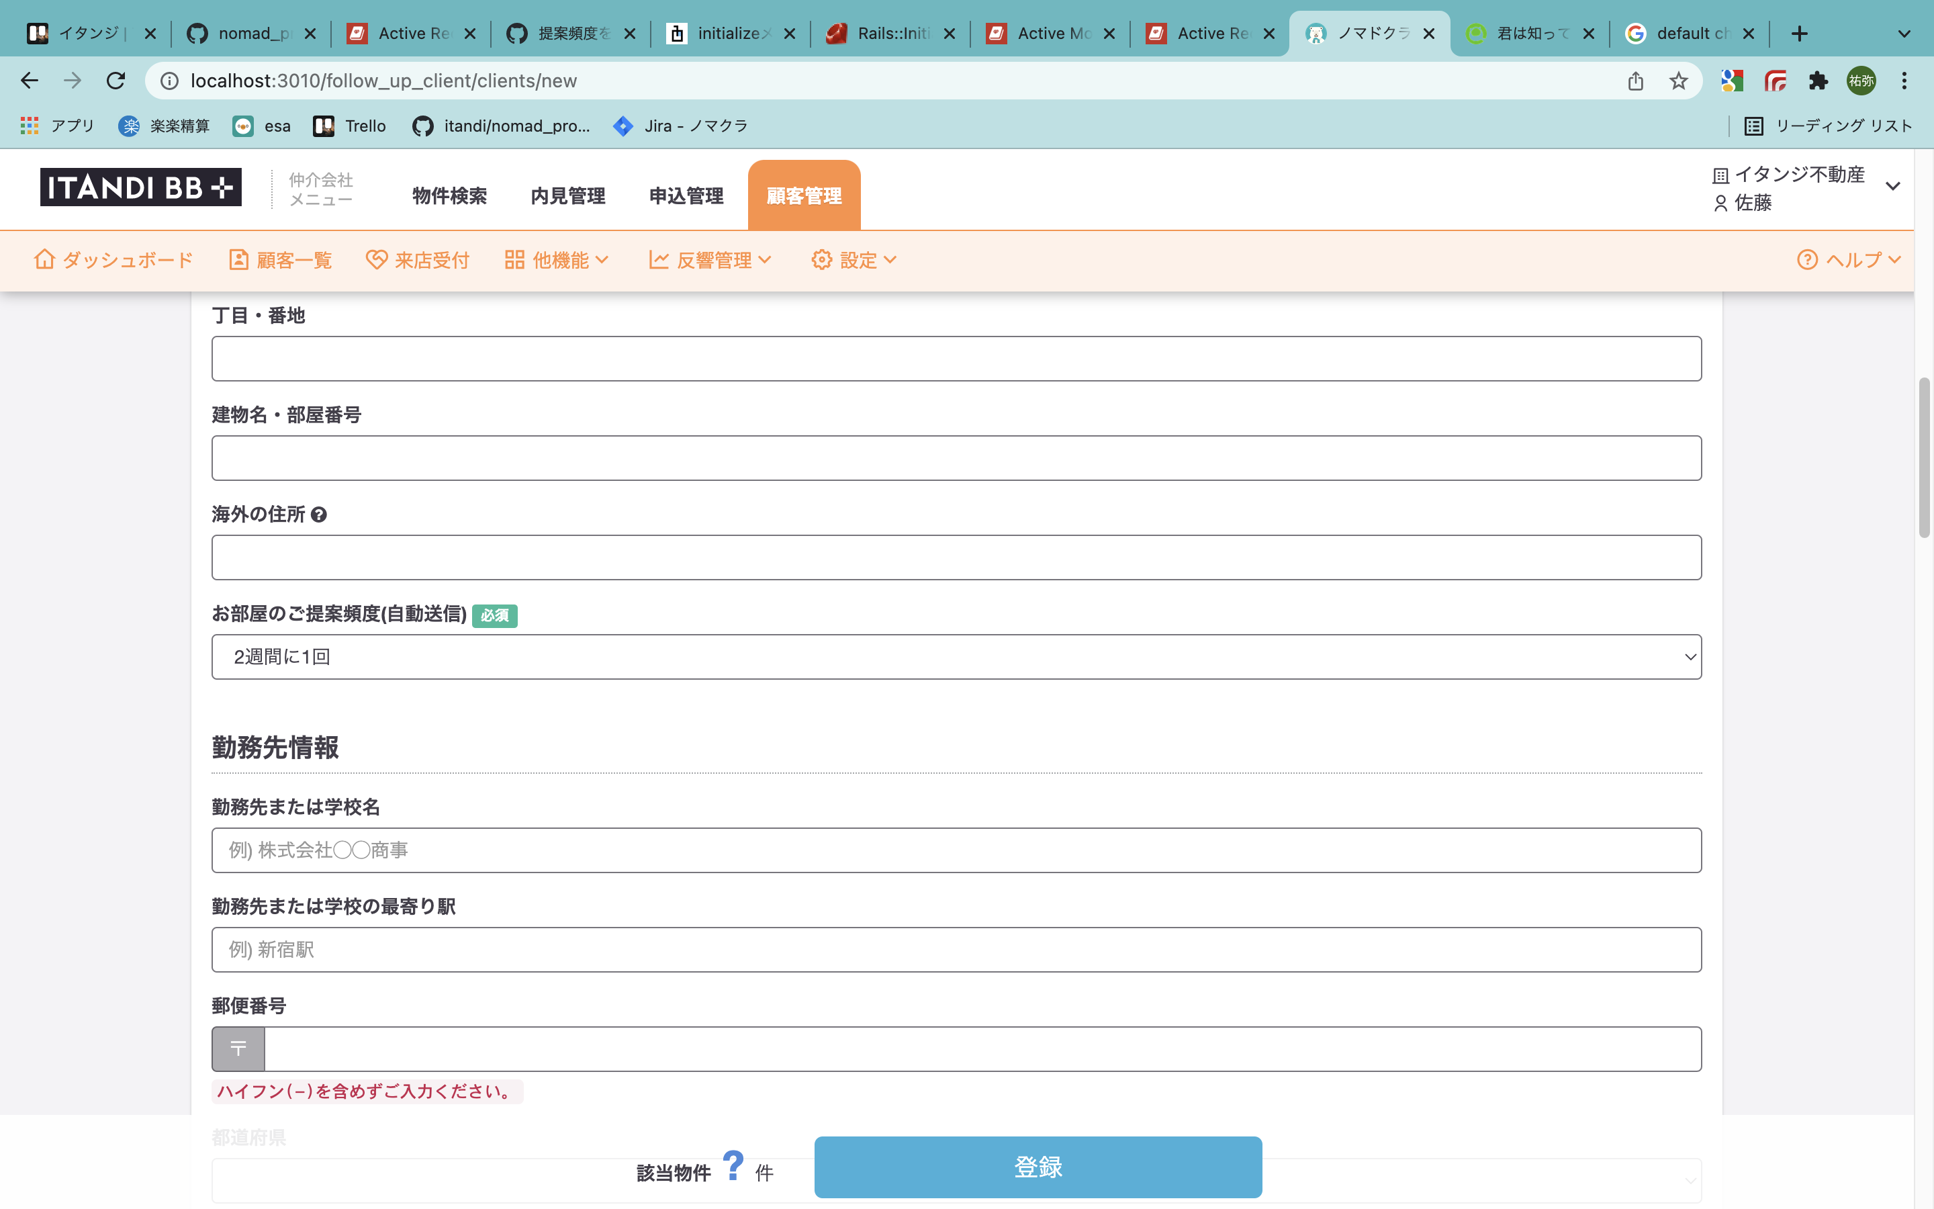The image size is (1934, 1209).
Task: Switch to the nomad_p GitHub browser tab
Action: [251, 34]
